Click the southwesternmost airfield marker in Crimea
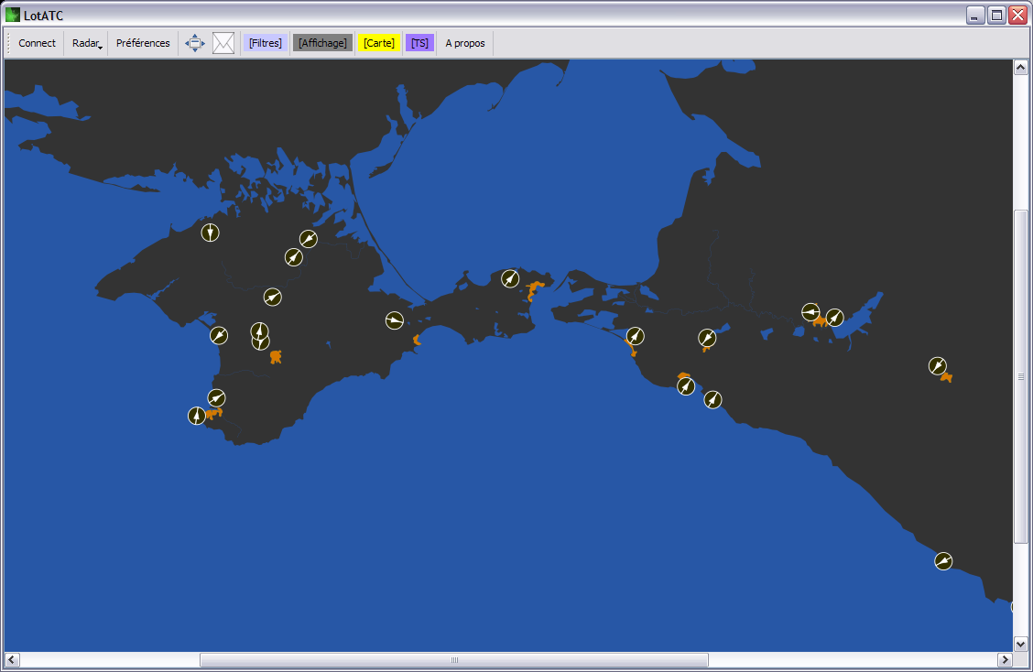The height and width of the screenshot is (672, 1033). click(x=197, y=416)
